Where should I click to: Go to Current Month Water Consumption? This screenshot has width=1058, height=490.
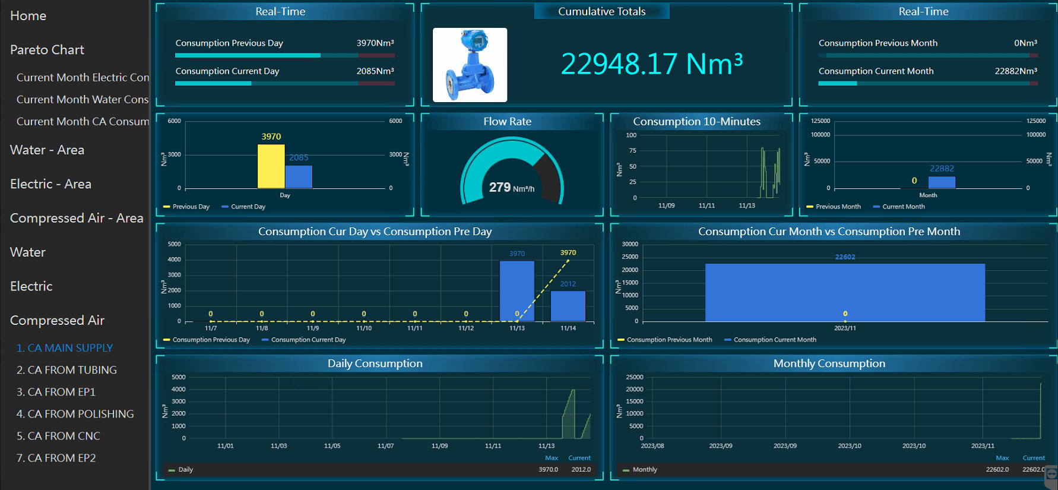[82, 99]
